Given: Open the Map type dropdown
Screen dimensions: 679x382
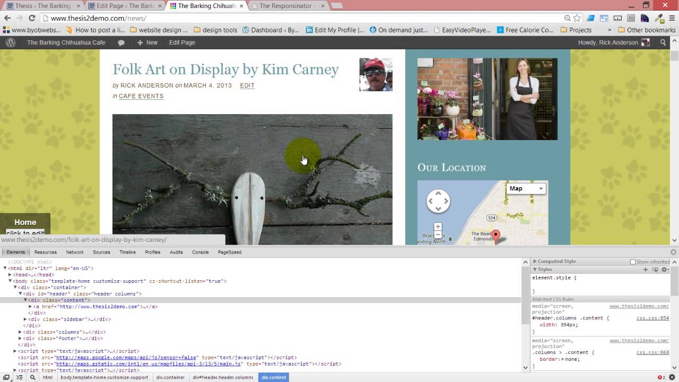Looking at the screenshot, I should point(526,188).
